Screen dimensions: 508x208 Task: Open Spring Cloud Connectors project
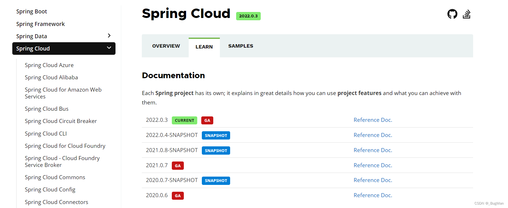tap(56, 202)
